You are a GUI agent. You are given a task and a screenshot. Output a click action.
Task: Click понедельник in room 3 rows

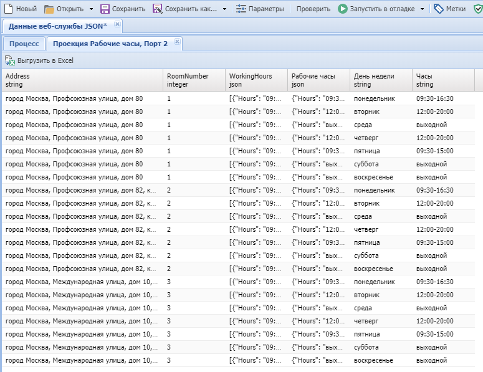pos(375,282)
